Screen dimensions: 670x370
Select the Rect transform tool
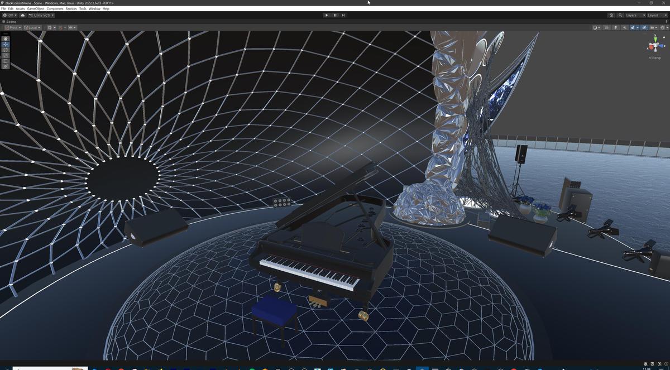[6, 61]
